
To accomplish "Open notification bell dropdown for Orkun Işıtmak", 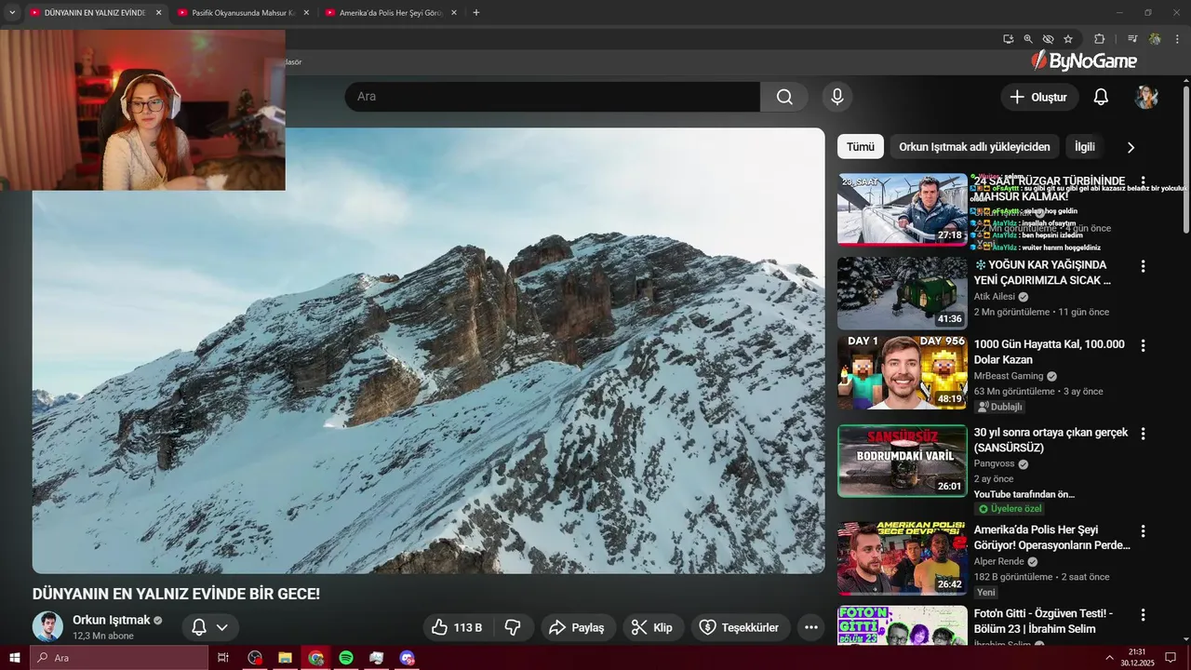I will (209, 627).
